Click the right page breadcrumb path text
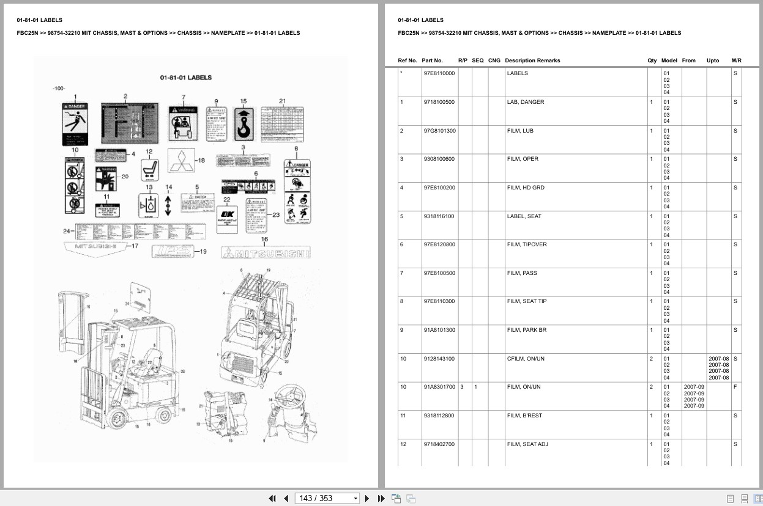 pyautogui.click(x=539, y=33)
